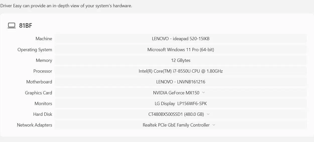
Task: Open the Hard Disk dropdown arrow
Action: click(x=208, y=114)
